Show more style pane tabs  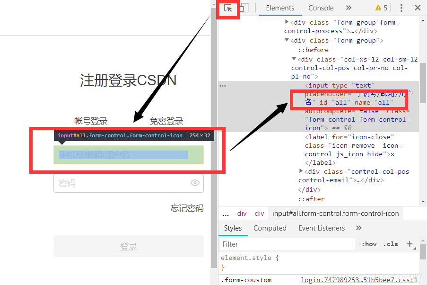tap(358, 228)
